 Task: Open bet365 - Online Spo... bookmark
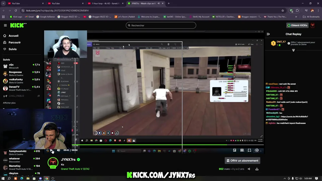[175, 17]
